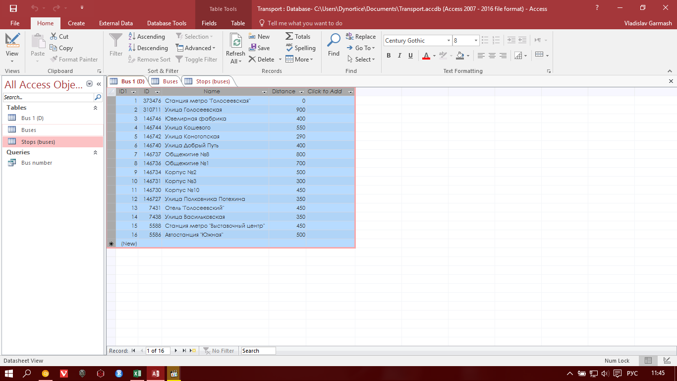This screenshot has width=677, height=381.
Task: Open Excel from Windows taskbar
Action: 137,374
